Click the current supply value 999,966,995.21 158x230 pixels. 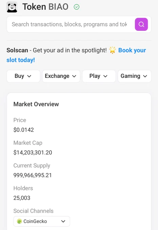tap(32, 175)
